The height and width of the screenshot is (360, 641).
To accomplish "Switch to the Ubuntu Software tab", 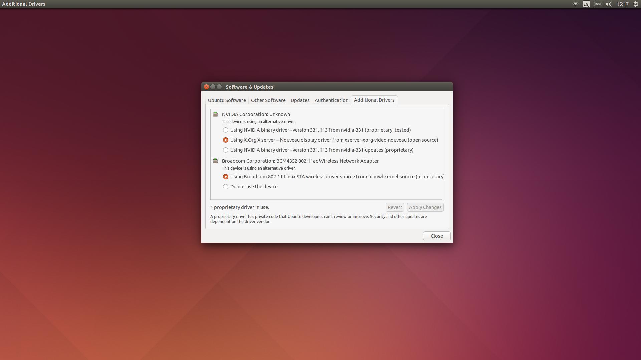I will tap(227, 100).
